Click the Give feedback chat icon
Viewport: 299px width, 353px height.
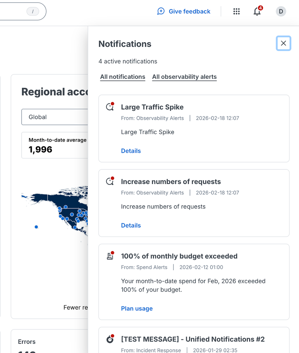[161, 11]
